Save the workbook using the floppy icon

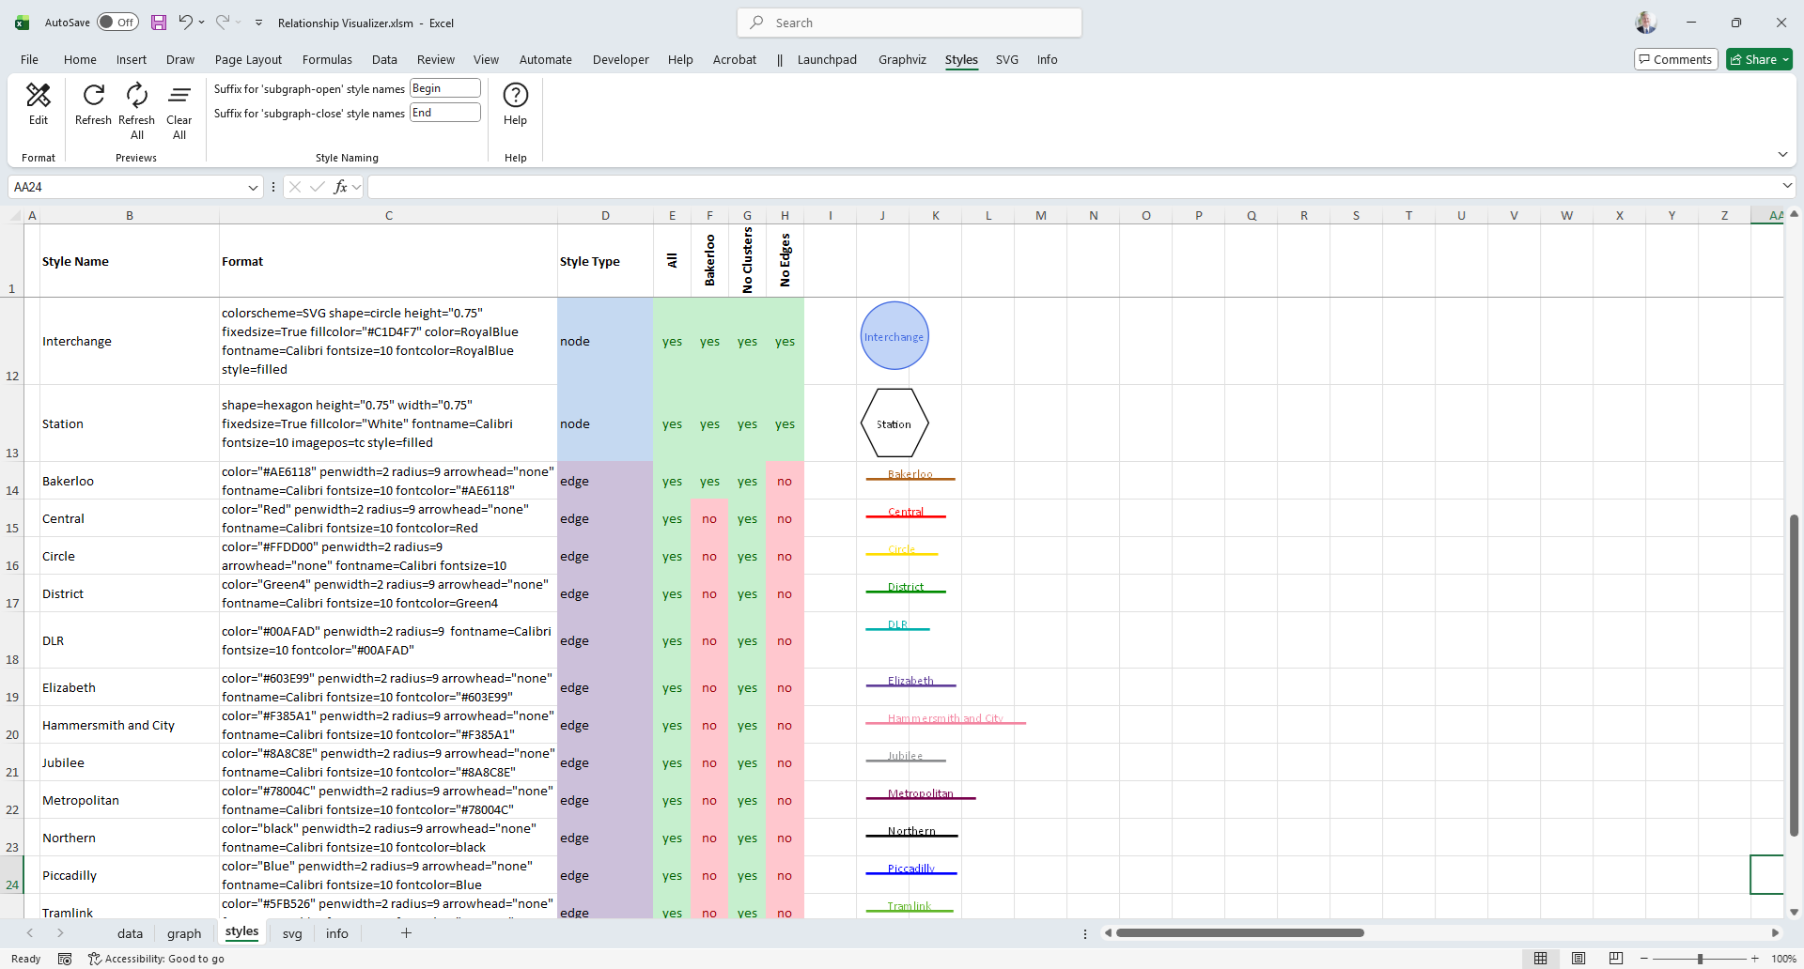159,23
